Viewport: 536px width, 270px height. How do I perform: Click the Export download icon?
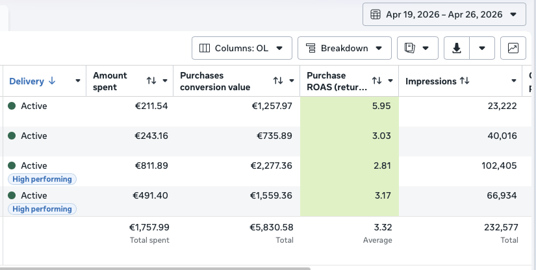(457, 48)
